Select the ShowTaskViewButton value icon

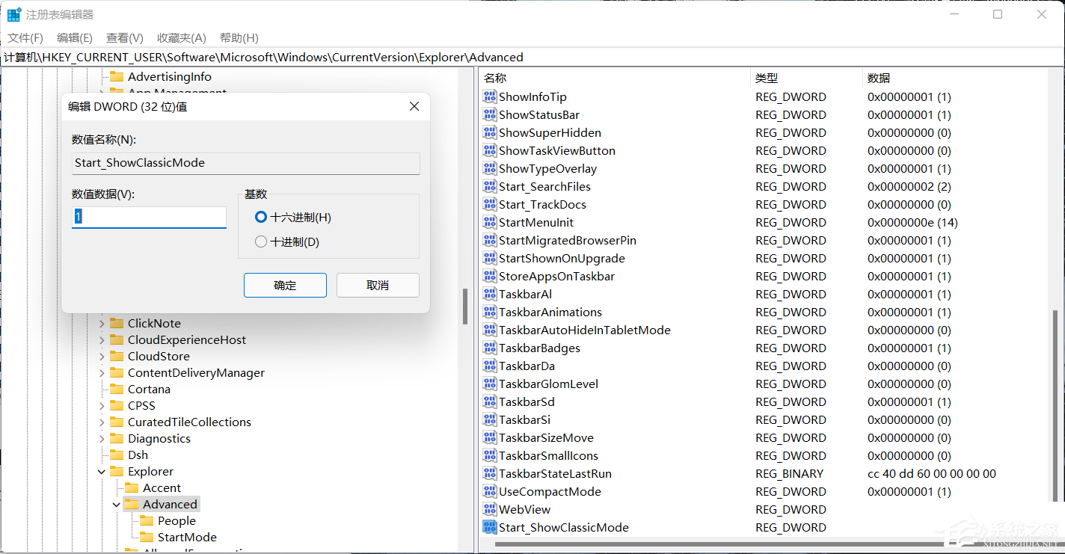tap(490, 150)
